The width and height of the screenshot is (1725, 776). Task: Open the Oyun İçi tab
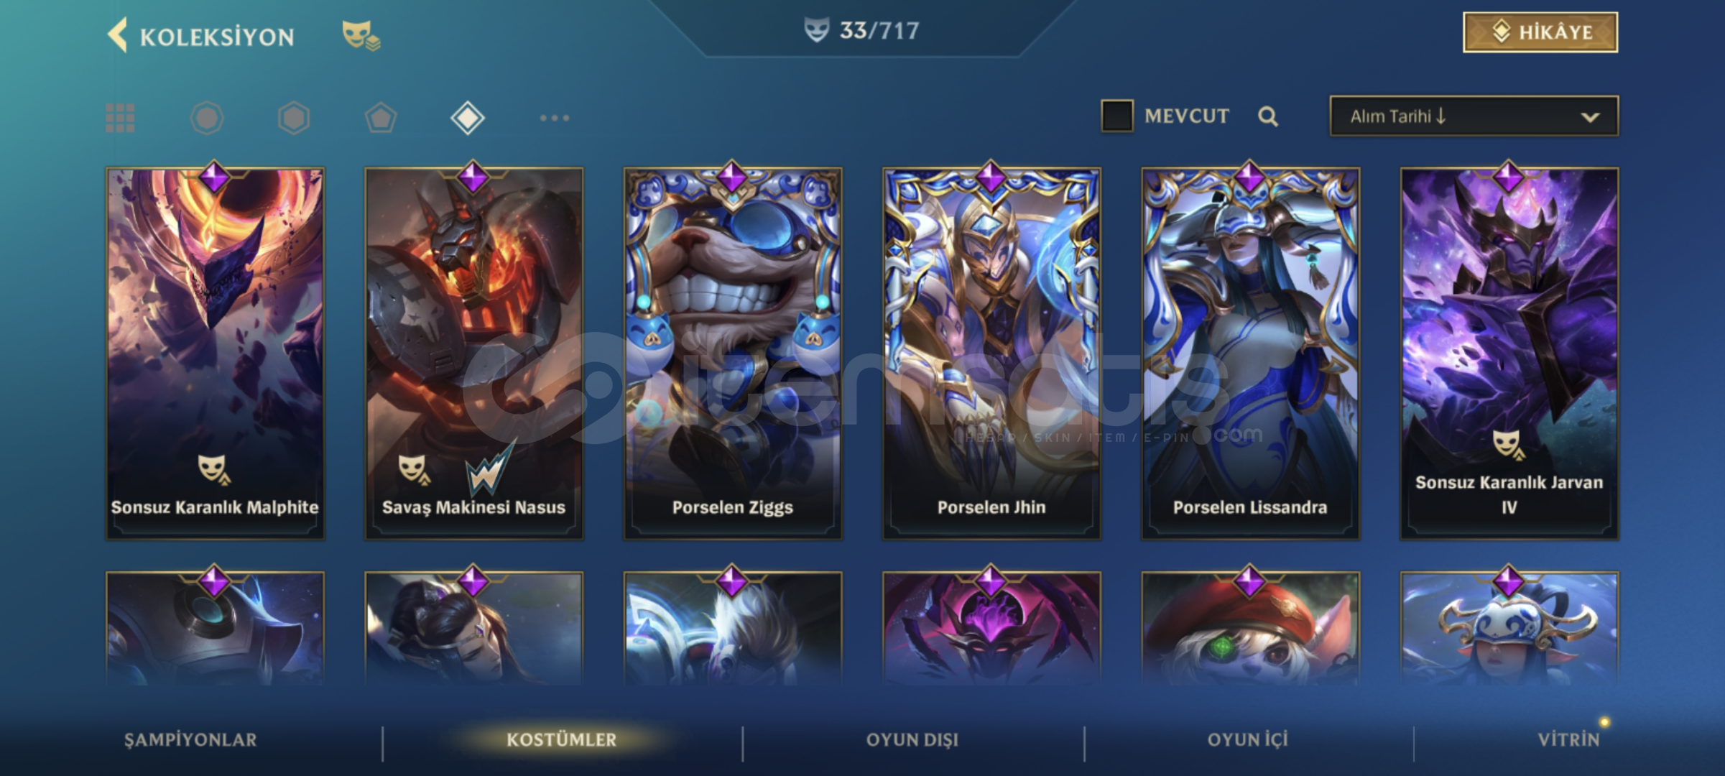pos(1248,739)
